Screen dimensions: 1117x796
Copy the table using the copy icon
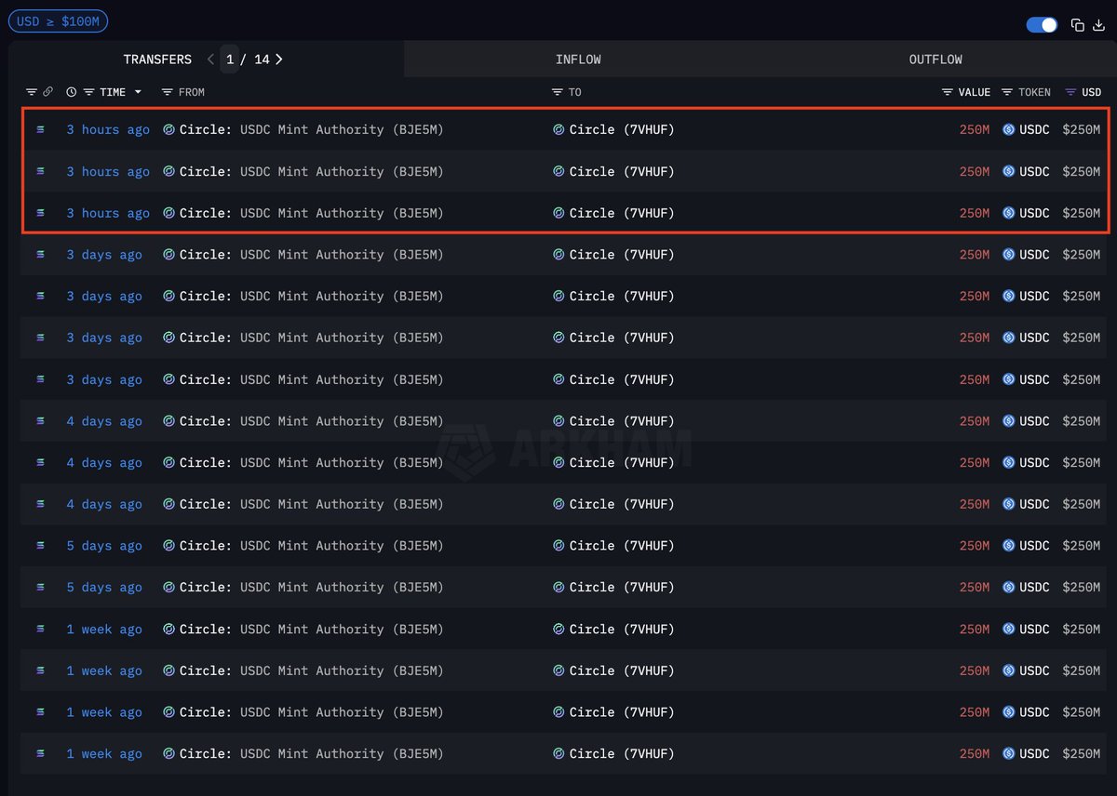point(1078,25)
